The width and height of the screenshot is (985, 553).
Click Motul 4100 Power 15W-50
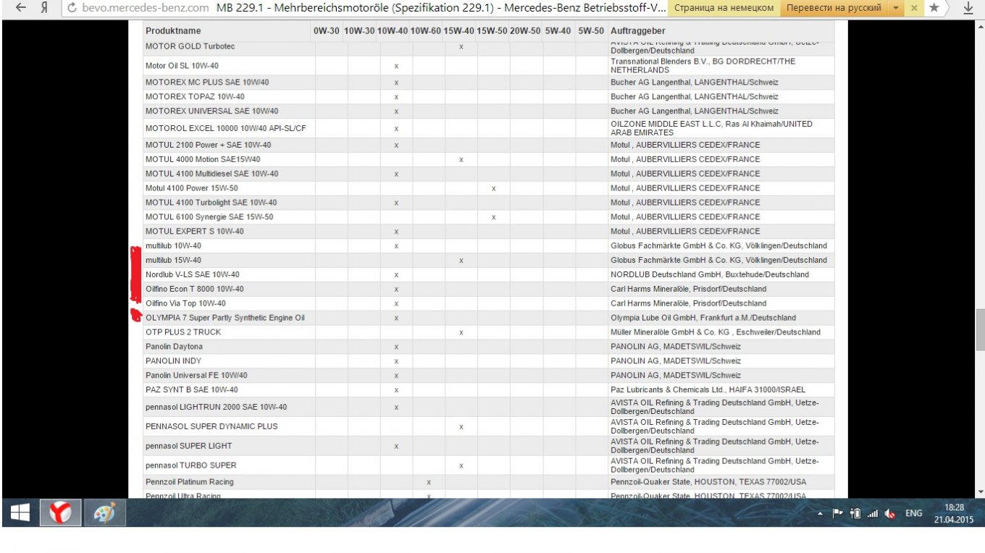pos(191,188)
